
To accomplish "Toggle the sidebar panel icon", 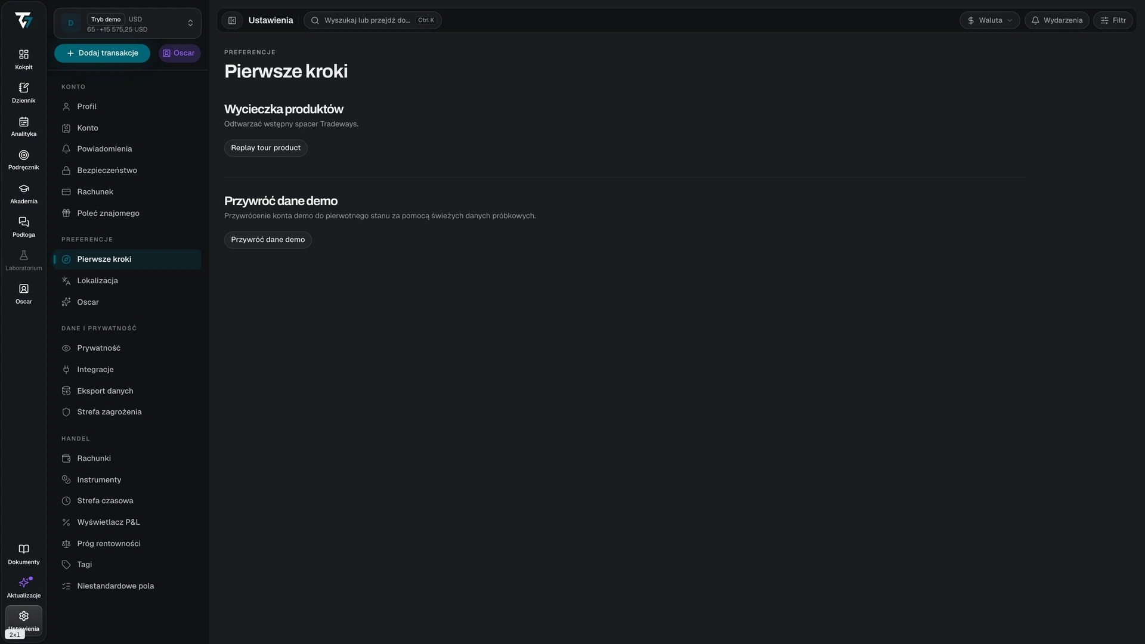I will 233,20.
